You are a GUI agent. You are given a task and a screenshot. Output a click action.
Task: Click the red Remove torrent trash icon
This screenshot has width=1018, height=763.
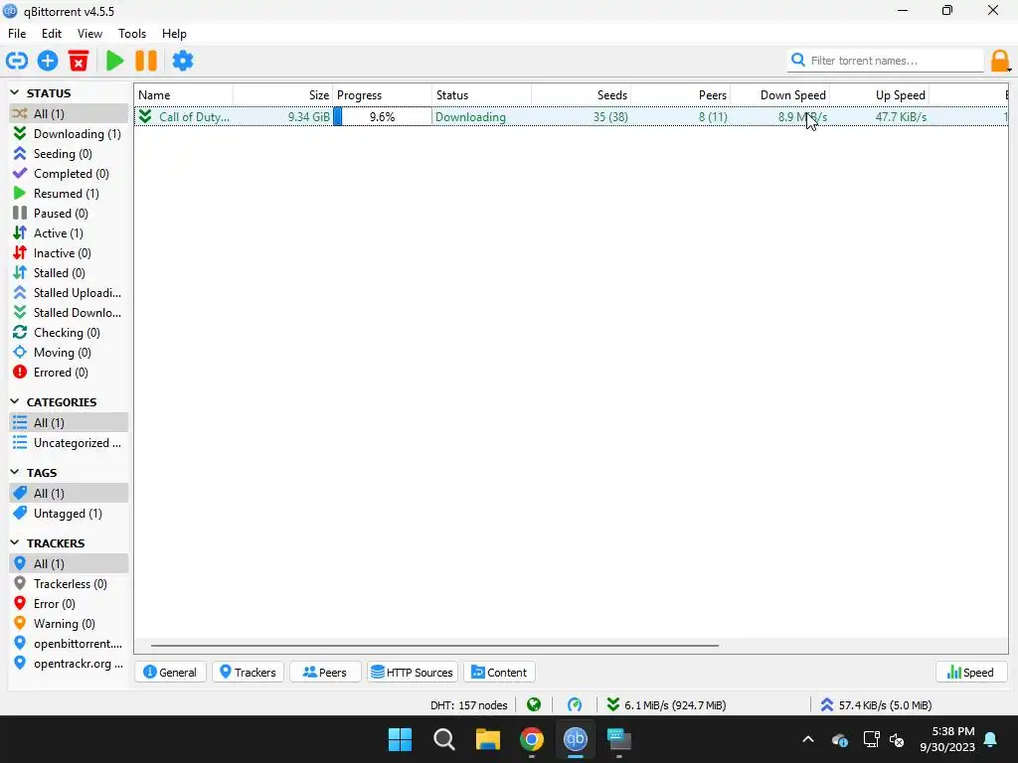[x=79, y=61]
